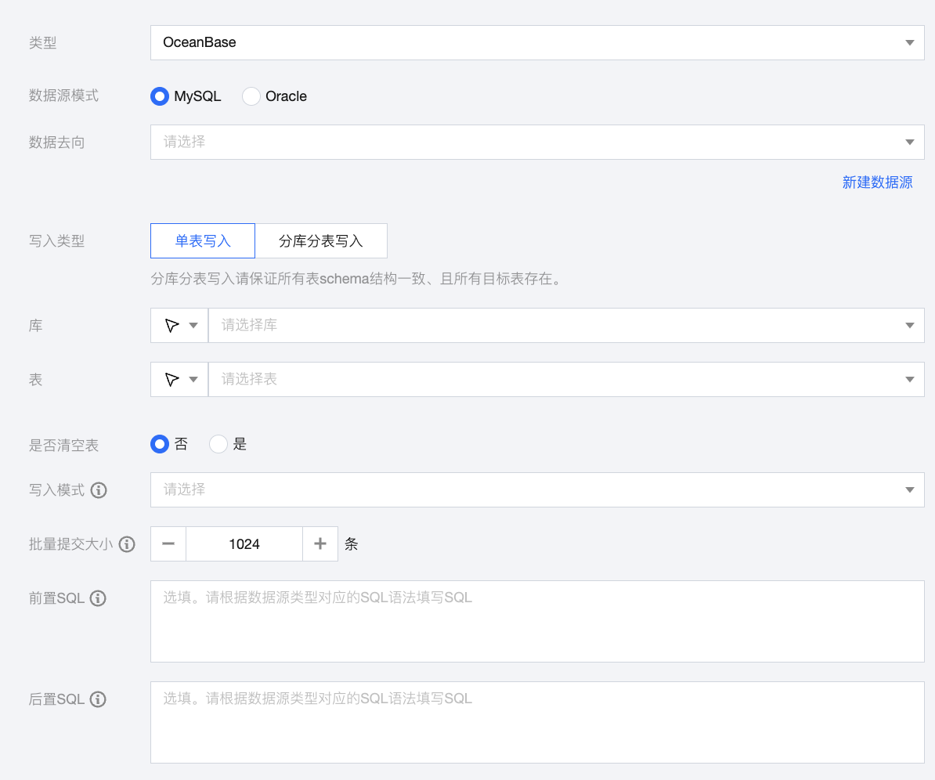Select the Oracle data source mode
The height and width of the screenshot is (780, 935).
point(251,96)
